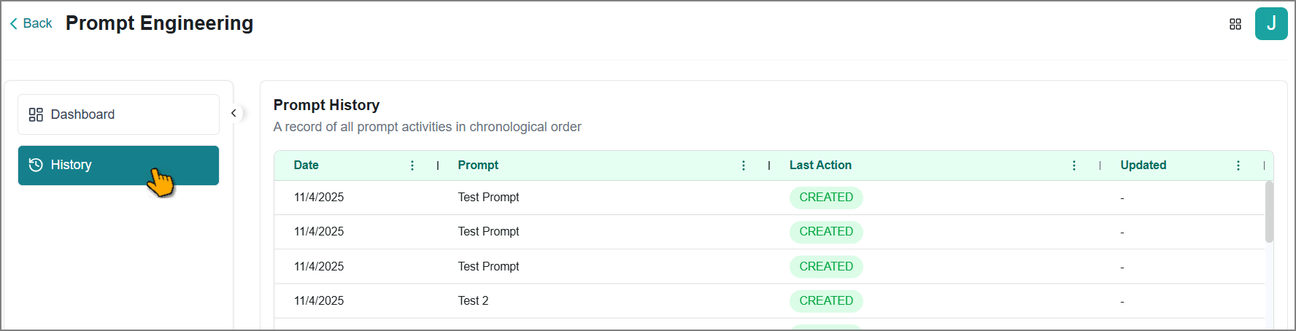Open the Updated column options menu
Image resolution: width=1296 pixels, height=331 pixels.
pyautogui.click(x=1238, y=165)
